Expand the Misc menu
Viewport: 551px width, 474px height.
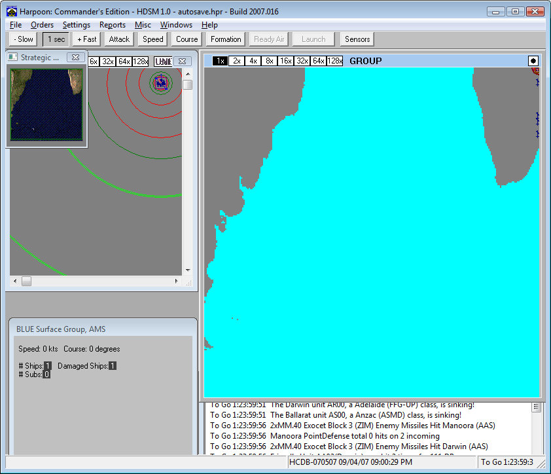pyautogui.click(x=143, y=25)
